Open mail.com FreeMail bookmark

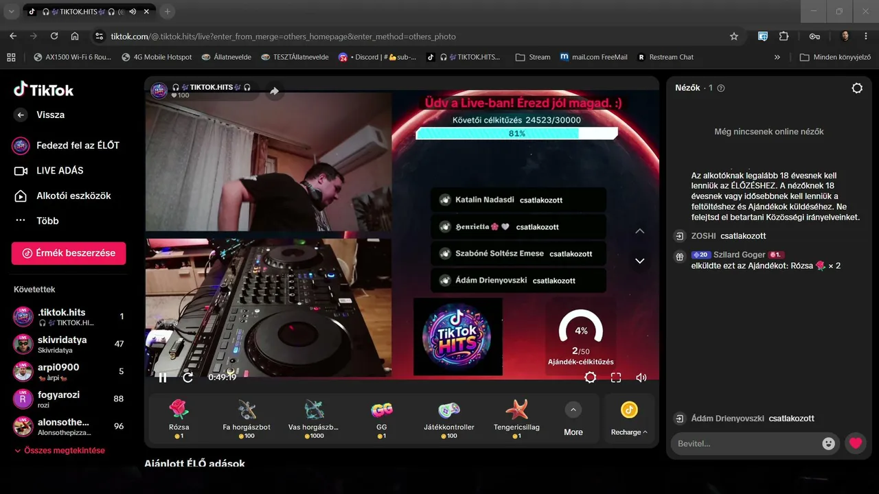click(x=593, y=57)
